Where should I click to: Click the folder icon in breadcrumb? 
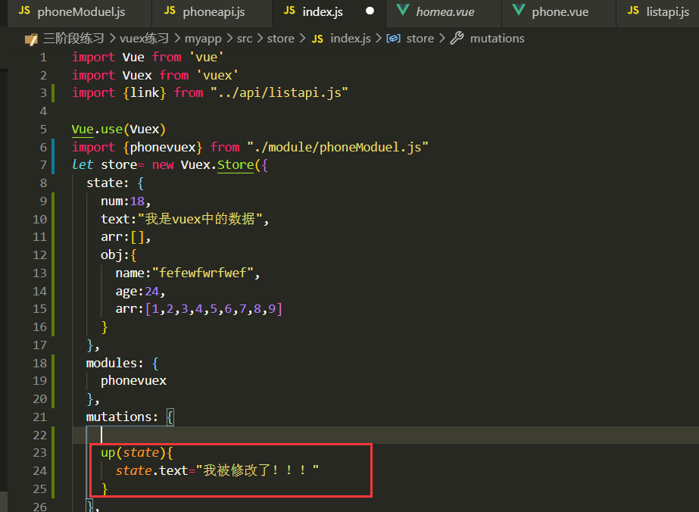[31, 39]
